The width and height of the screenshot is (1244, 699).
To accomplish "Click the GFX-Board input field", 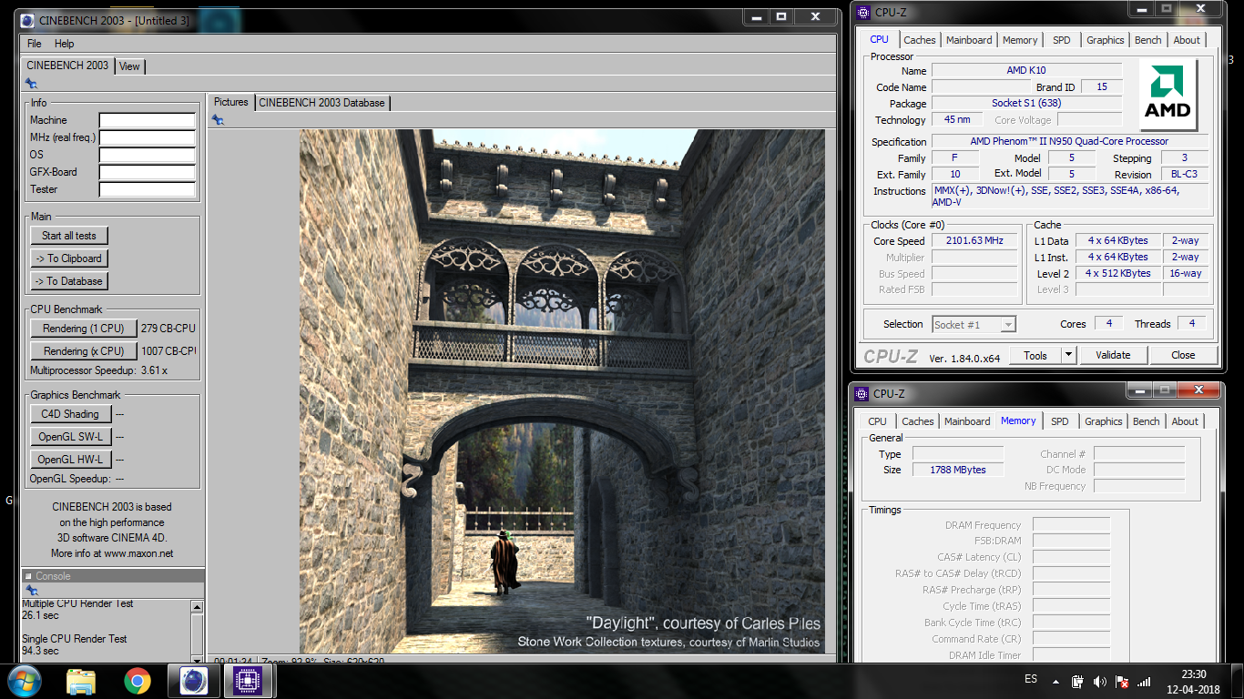I will tap(147, 172).
